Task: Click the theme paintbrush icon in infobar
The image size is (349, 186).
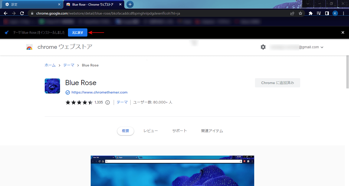Action: [7, 32]
